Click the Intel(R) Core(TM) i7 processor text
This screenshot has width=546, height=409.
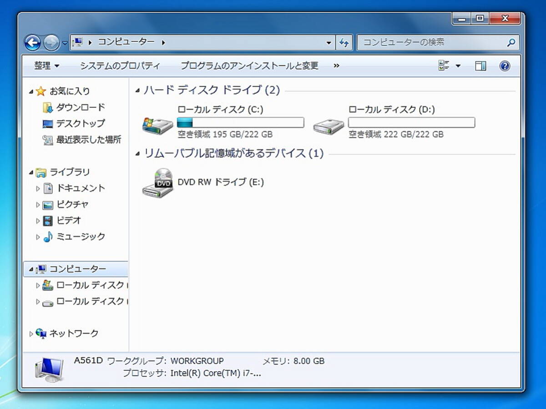point(216,374)
